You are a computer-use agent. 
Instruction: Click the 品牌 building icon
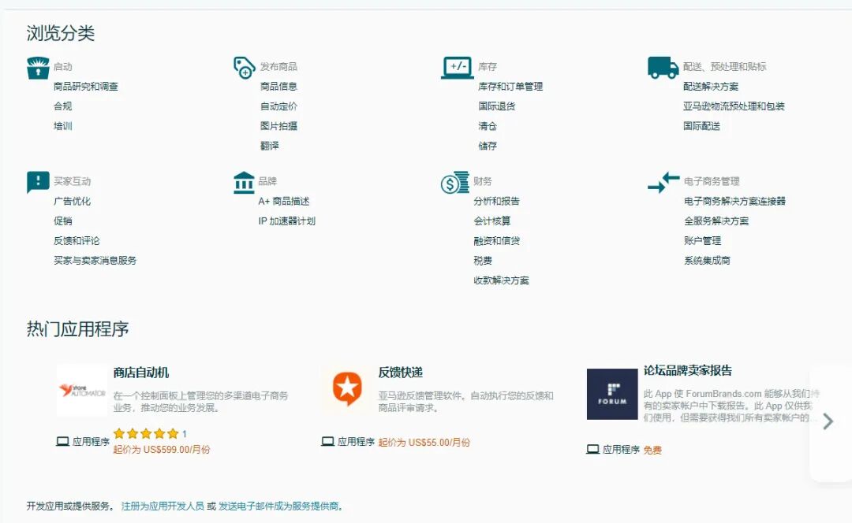coord(245,181)
